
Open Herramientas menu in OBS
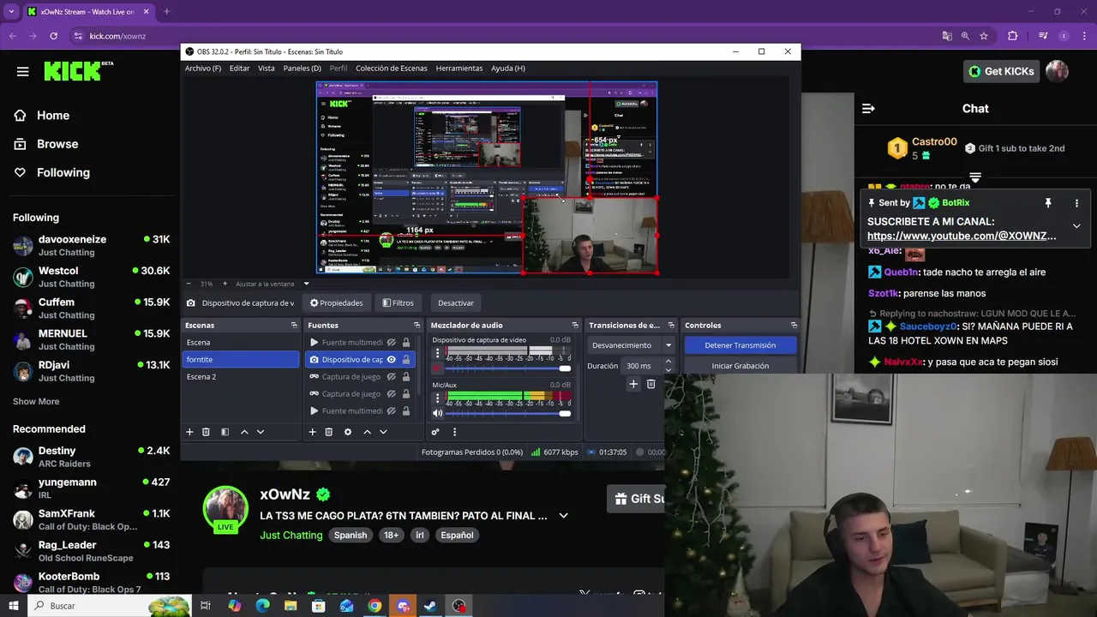point(459,68)
